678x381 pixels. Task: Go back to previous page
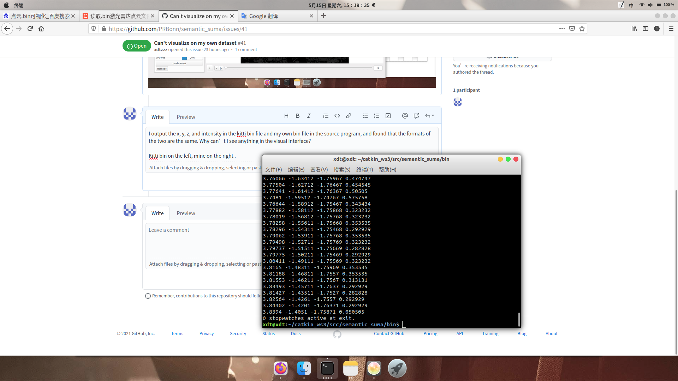tap(7, 29)
